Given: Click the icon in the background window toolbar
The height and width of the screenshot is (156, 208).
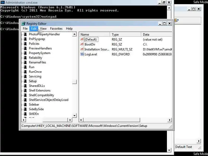Looking at the screenshot, I should [x=177, y=20].
